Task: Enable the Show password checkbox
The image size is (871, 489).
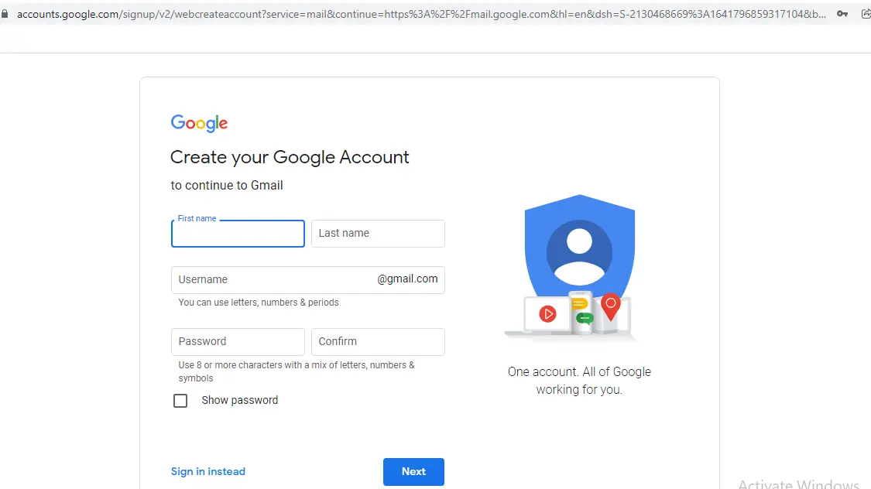Action: click(180, 401)
